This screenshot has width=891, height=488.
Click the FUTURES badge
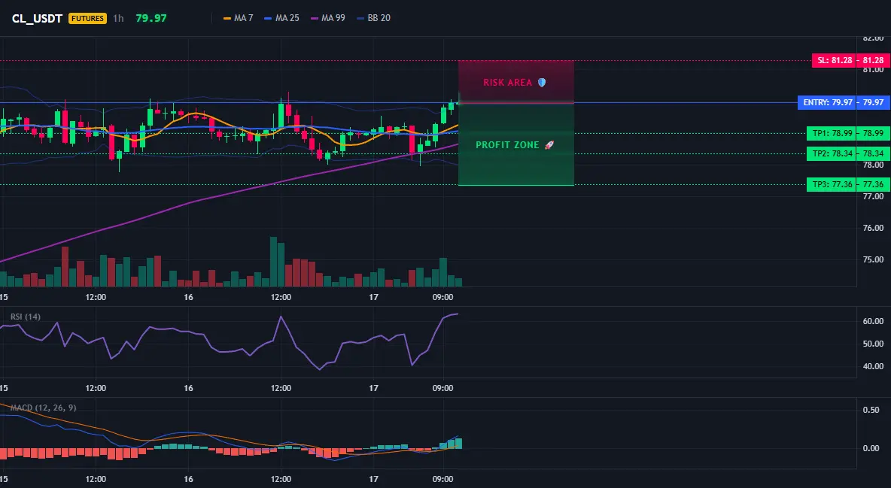tap(87, 18)
